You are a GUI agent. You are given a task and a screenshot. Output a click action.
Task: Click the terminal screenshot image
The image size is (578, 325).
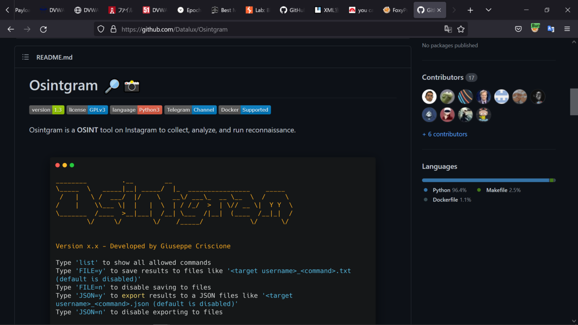coord(212,241)
